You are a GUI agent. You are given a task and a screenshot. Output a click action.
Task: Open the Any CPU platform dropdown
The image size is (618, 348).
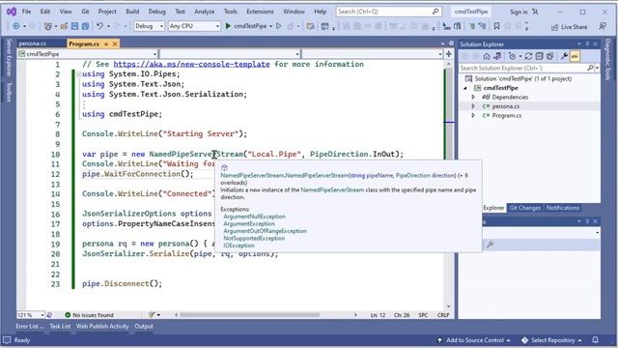tap(194, 26)
